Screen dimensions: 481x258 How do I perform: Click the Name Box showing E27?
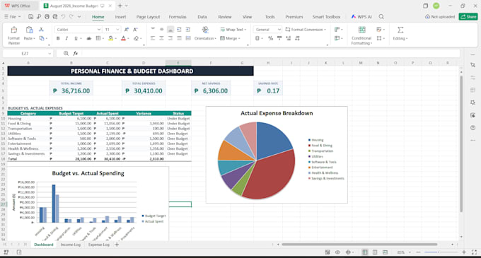tap(28, 53)
